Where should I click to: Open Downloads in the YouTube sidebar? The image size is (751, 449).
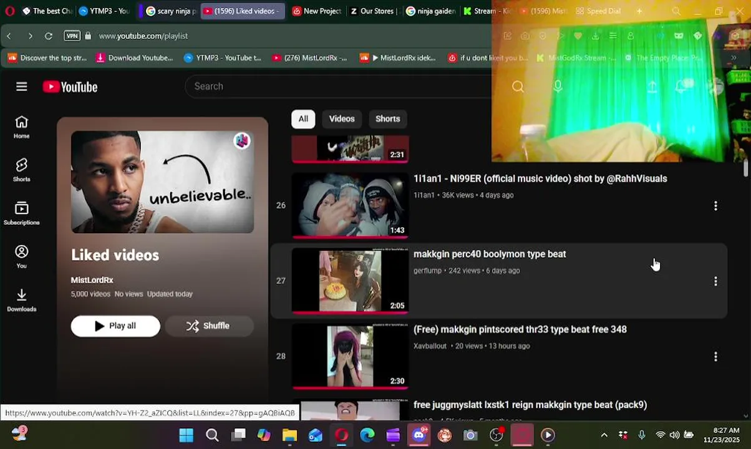tap(22, 300)
